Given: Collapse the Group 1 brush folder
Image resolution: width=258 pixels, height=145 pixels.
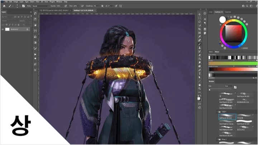Looking at the screenshot, I should click(217, 139).
